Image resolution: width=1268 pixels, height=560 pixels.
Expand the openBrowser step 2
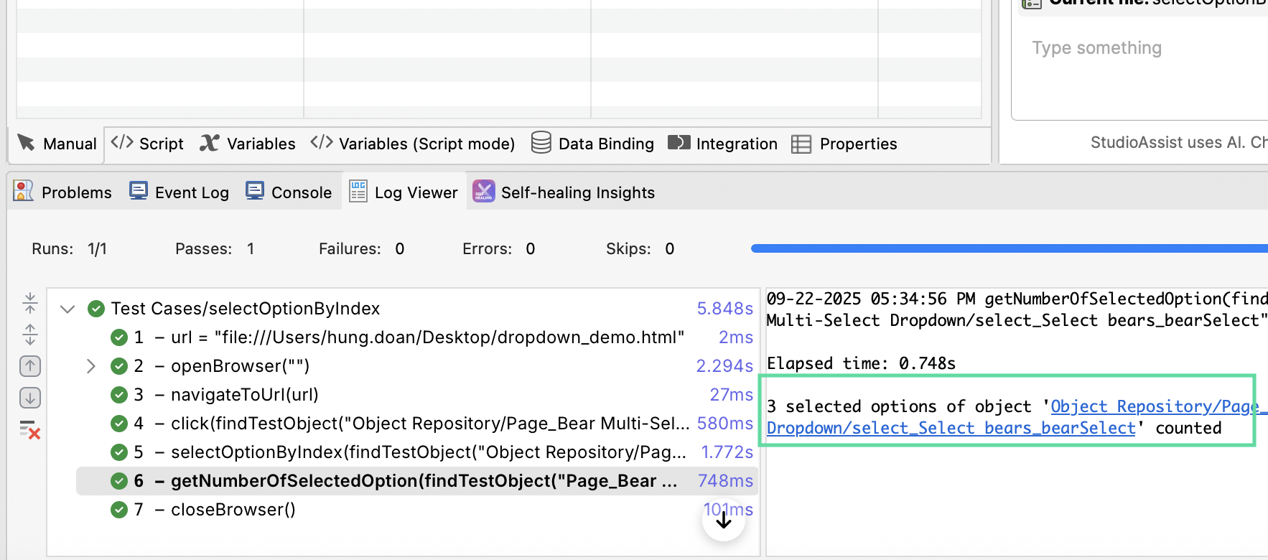point(91,366)
